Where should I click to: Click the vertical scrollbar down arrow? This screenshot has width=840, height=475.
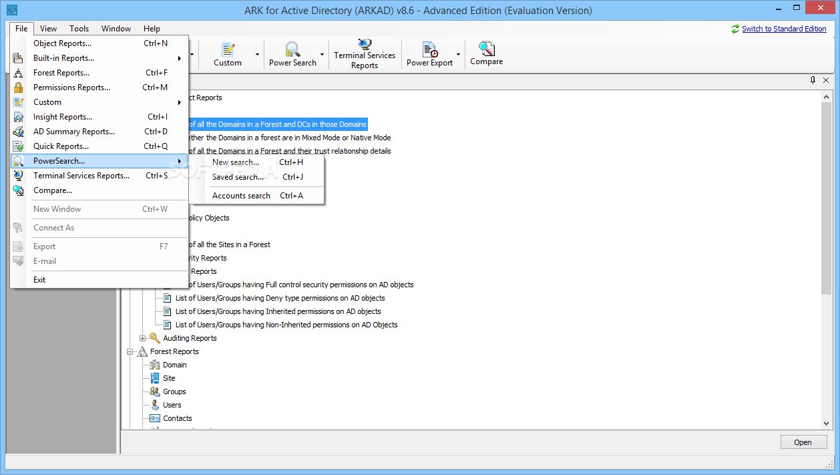point(826,424)
